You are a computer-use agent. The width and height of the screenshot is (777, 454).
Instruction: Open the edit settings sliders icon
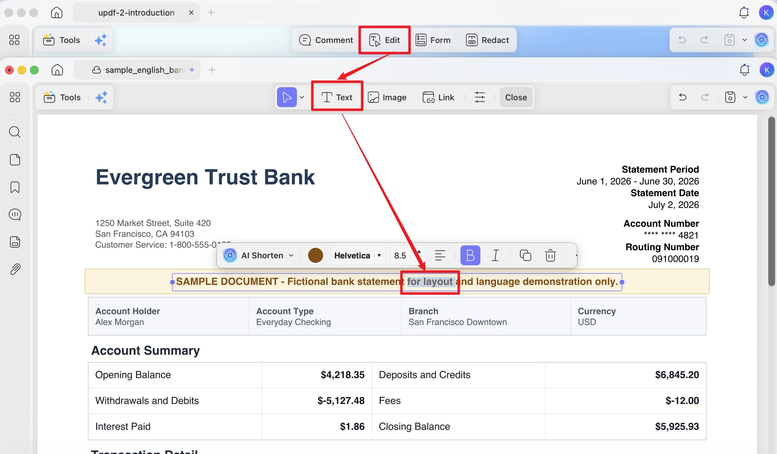point(479,97)
